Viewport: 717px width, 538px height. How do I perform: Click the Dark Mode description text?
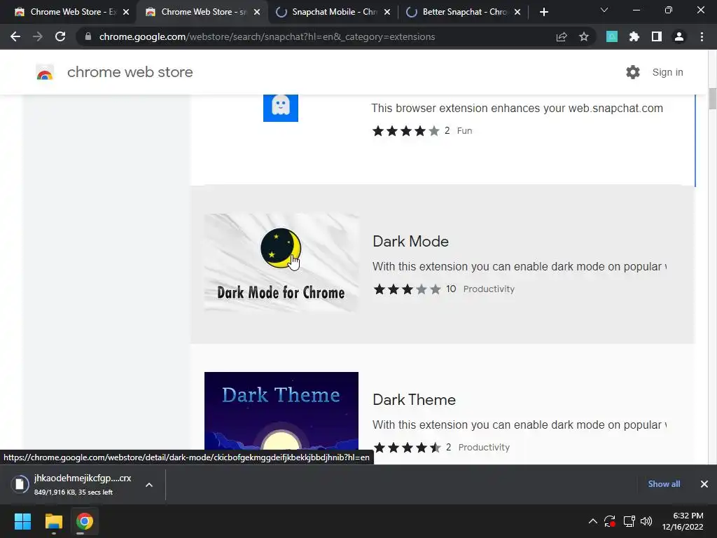pyautogui.click(x=520, y=267)
